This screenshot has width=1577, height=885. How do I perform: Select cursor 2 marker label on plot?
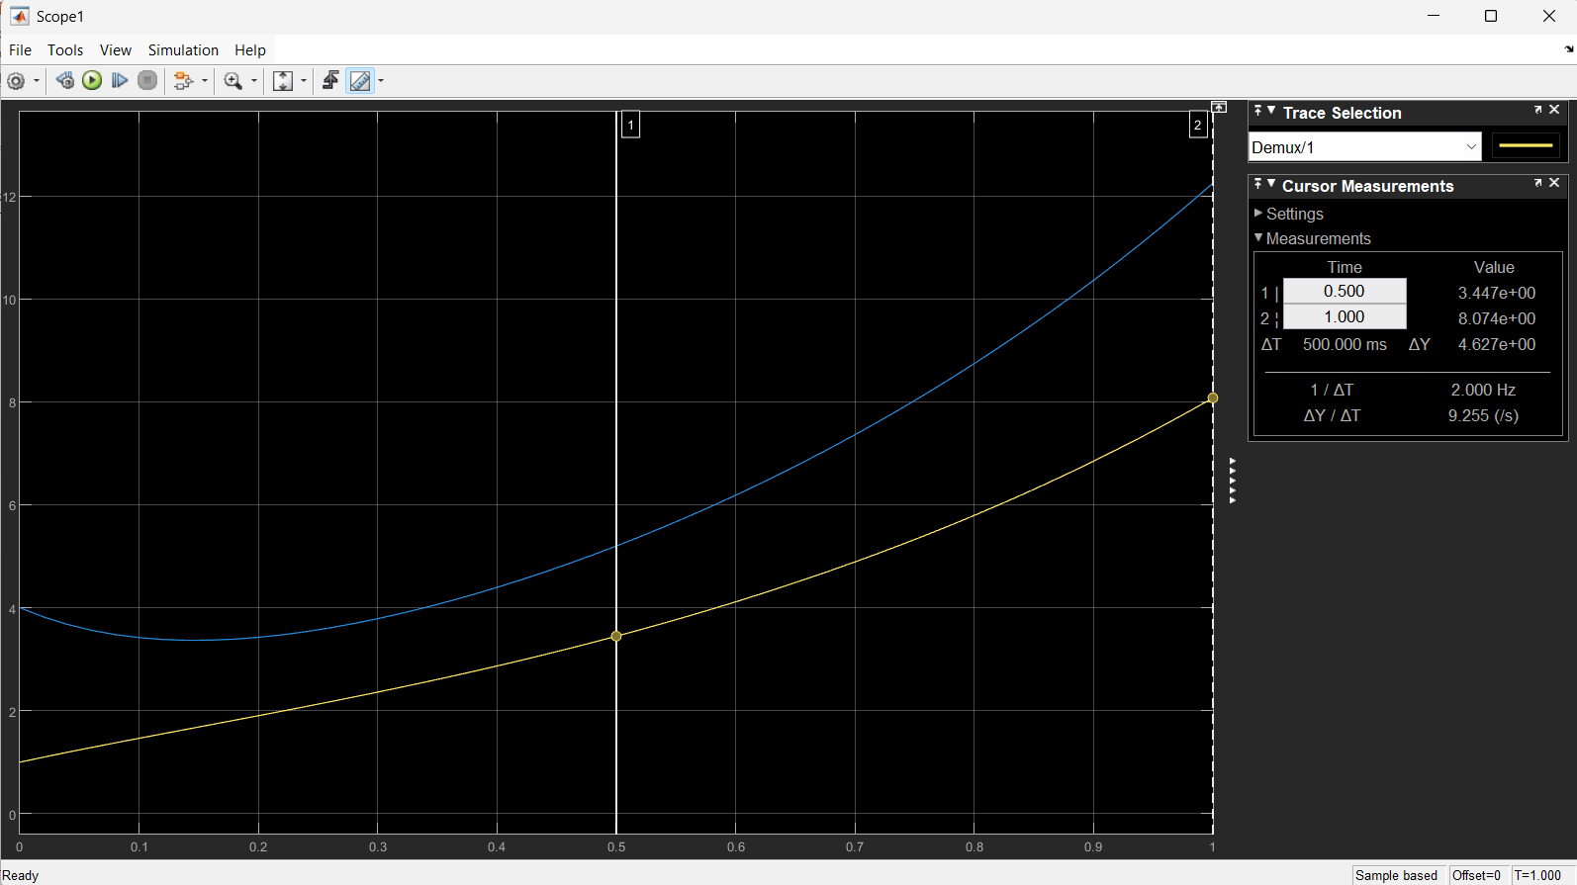pyautogui.click(x=1198, y=125)
